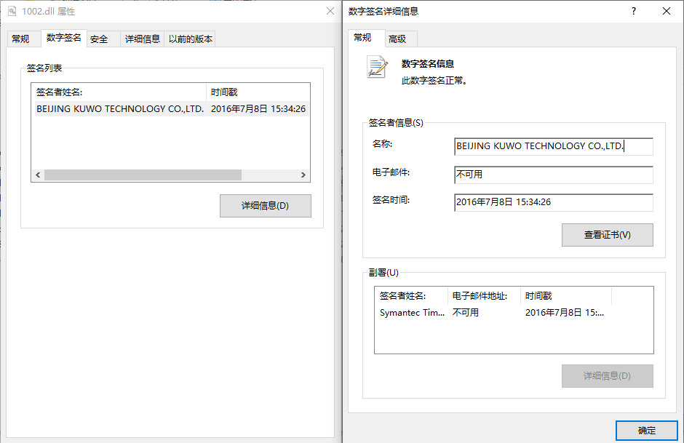Click 详细信息(D) button under signature list
Screen dimensions: 684x443
click(265, 206)
